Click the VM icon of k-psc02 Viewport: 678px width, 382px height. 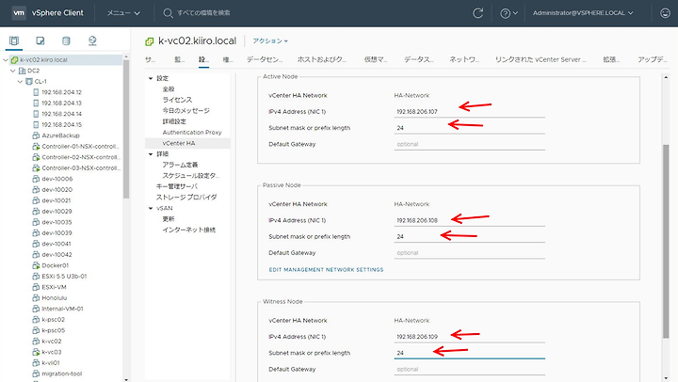click(x=36, y=319)
